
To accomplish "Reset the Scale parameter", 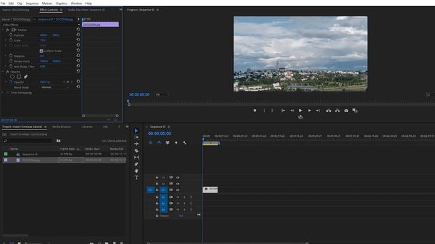I will click(78, 40).
